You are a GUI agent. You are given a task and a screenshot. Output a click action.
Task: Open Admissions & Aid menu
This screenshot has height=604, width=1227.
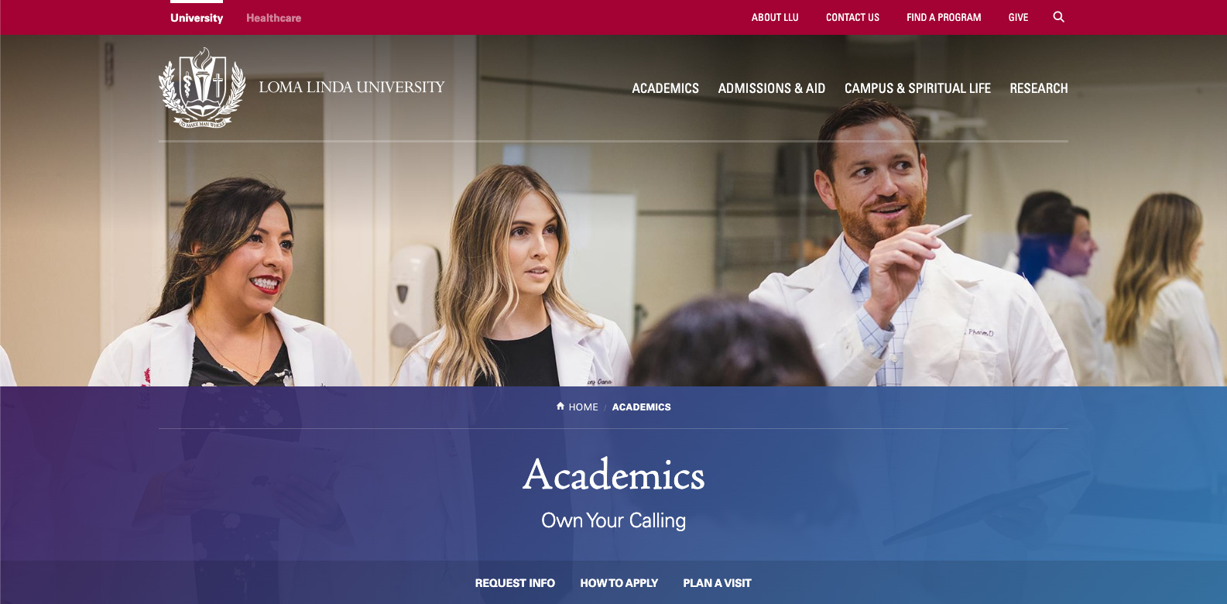click(x=771, y=88)
